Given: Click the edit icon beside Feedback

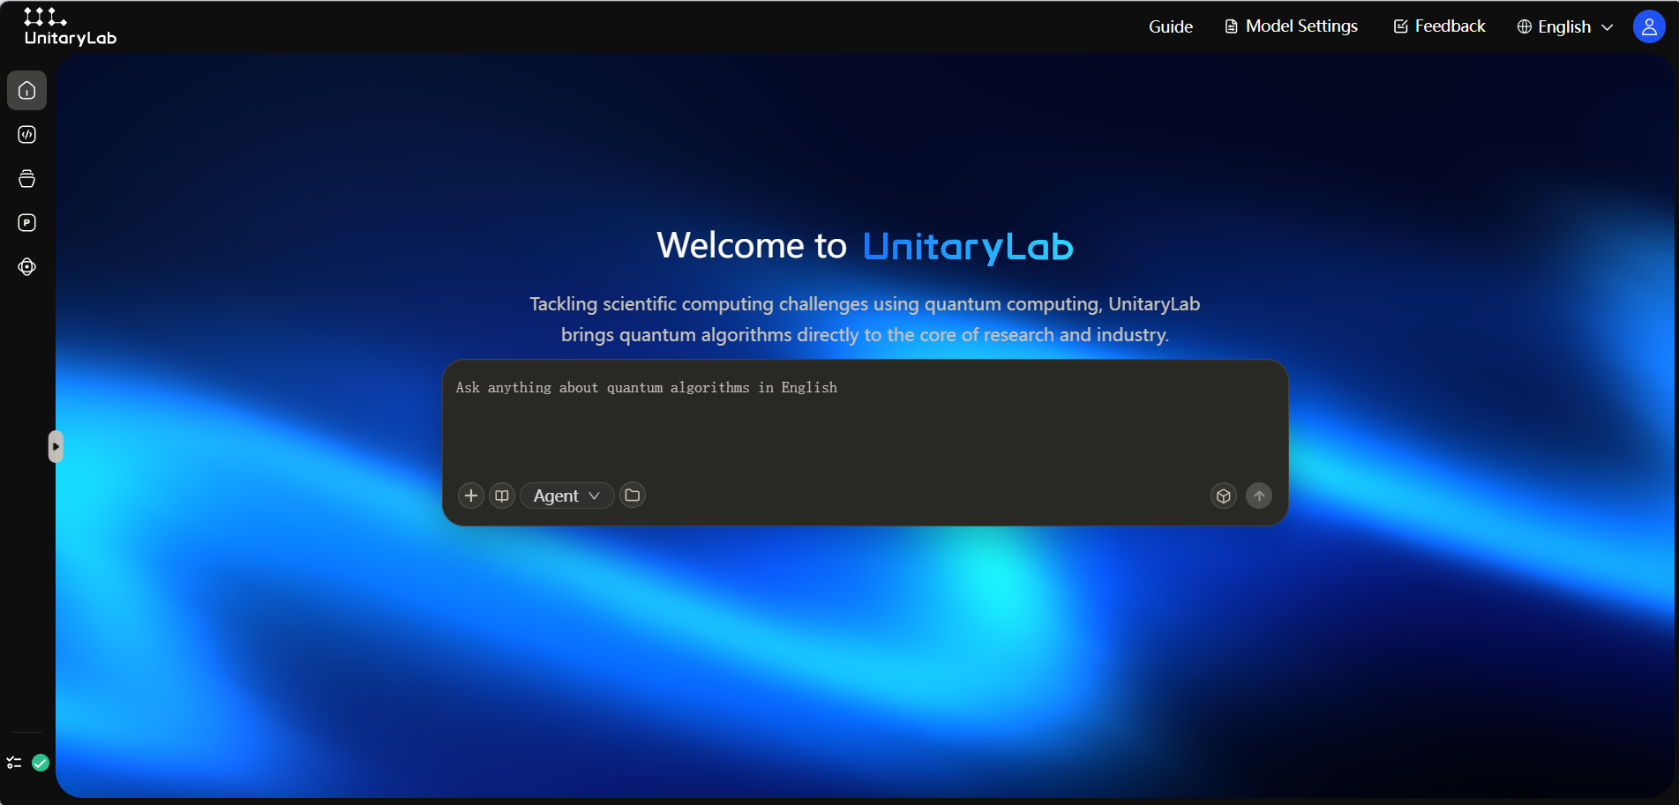Looking at the screenshot, I should coord(1400,26).
